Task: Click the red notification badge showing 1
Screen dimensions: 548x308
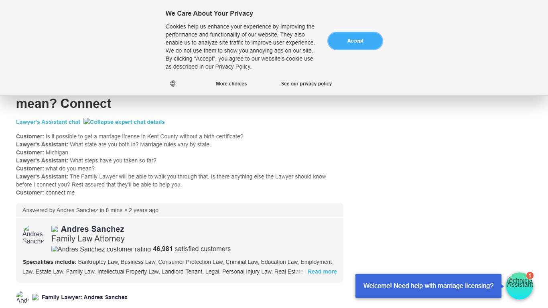Action: [x=530, y=276]
